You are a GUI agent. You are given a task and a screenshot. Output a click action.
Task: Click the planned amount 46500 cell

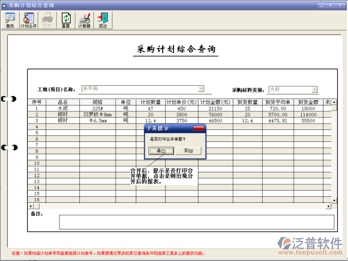(x=215, y=121)
